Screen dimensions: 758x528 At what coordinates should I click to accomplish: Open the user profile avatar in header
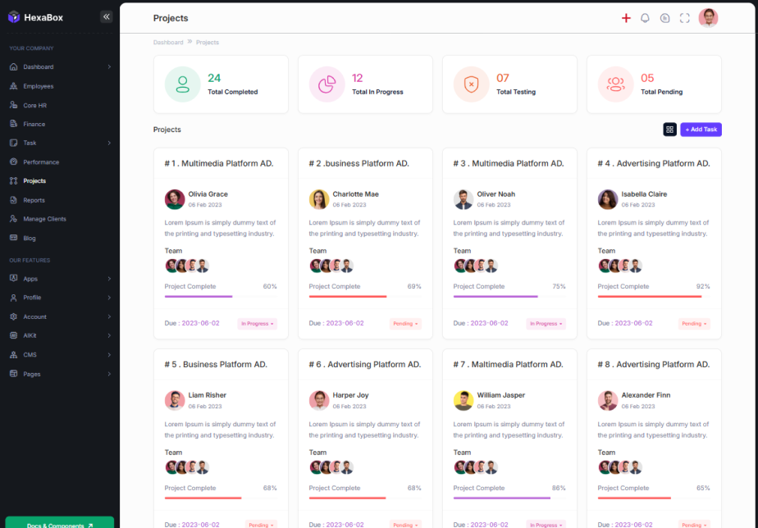point(708,18)
